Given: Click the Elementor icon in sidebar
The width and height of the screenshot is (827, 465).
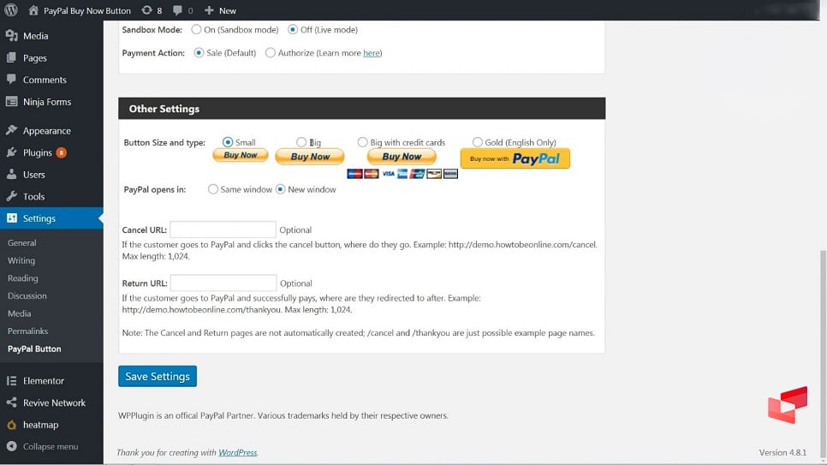Looking at the screenshot, I should pyautogui.click(x=11, y=381).
